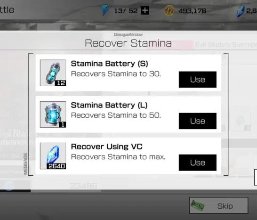Screen dimensions: 257x220
Task: Tap the plus icon beside stamina counter
Action: [x=145, y=10]
